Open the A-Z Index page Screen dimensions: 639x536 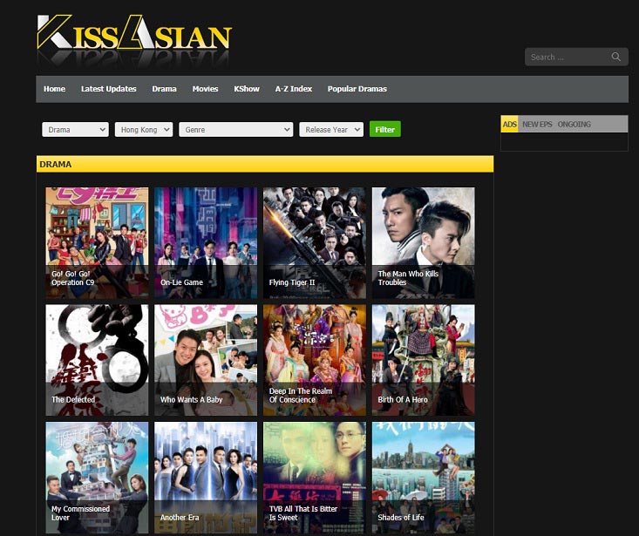click(294, 89)
